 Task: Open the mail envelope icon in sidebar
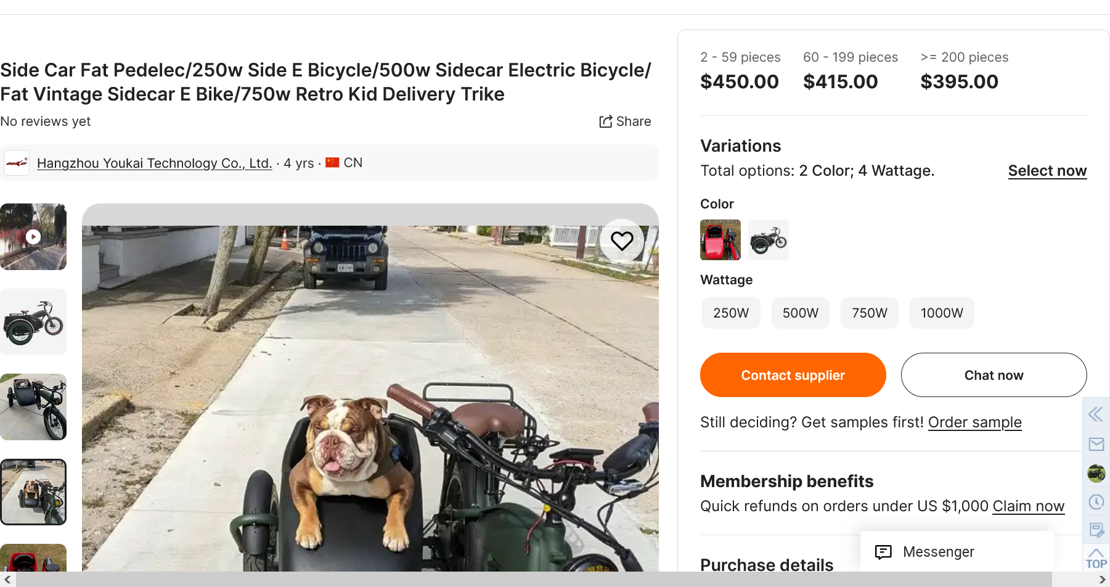[1096, 444]
